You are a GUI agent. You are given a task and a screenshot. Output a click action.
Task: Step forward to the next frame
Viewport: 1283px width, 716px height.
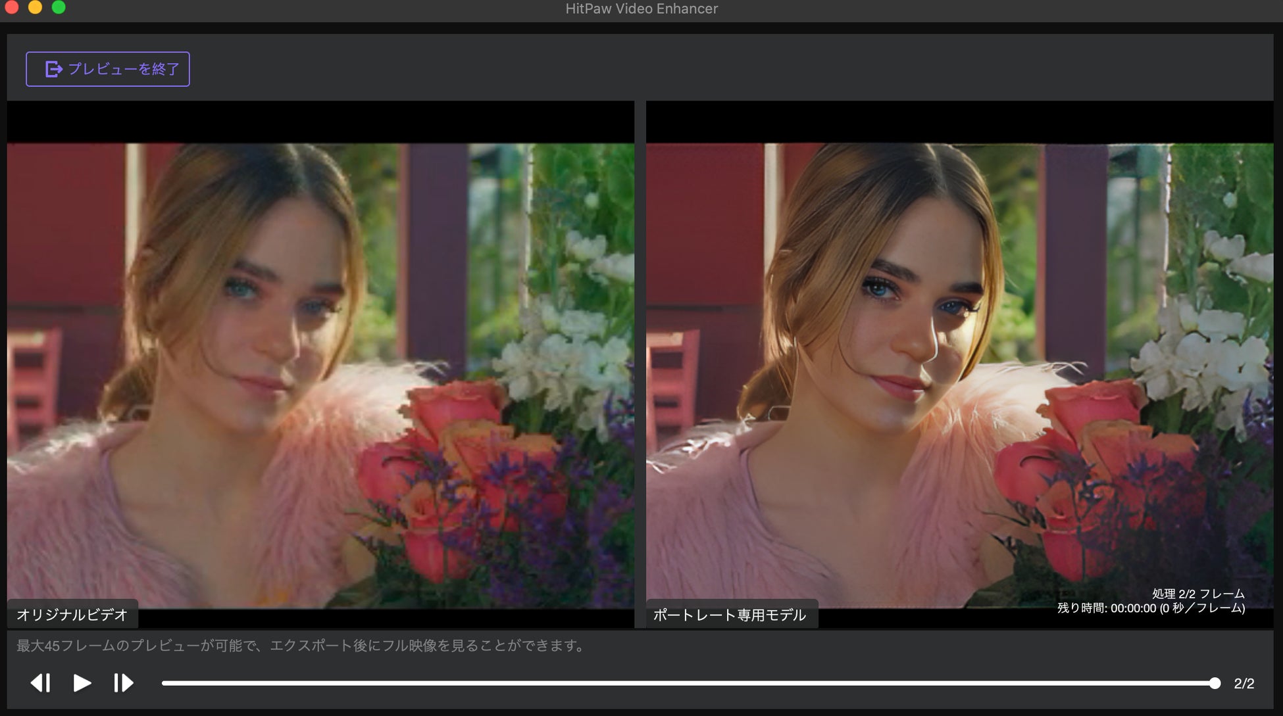pyautogui.click(x=123, y=683)
